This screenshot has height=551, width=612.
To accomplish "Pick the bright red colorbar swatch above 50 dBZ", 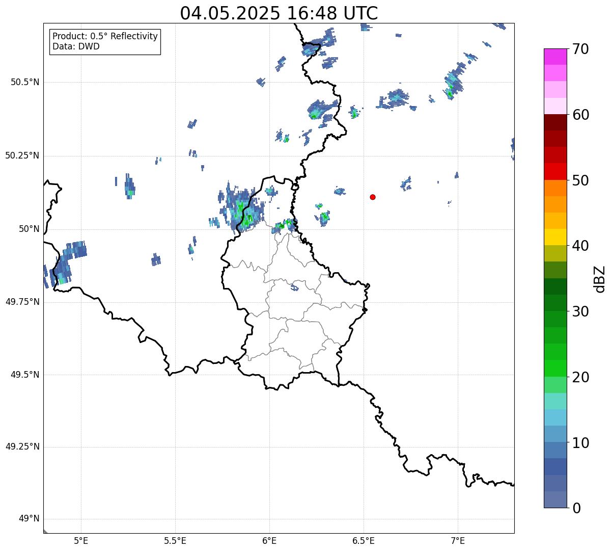I will [x=555, y=171].
